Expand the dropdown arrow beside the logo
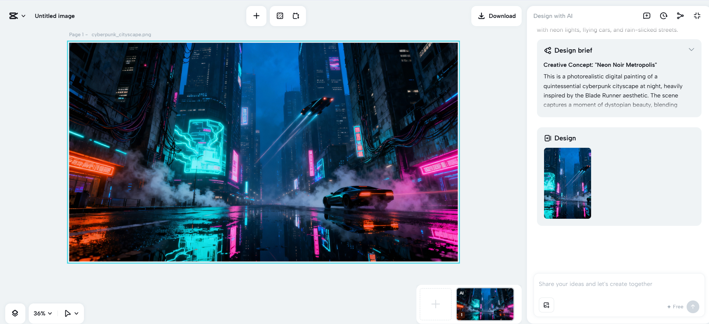 coord(24,16)
